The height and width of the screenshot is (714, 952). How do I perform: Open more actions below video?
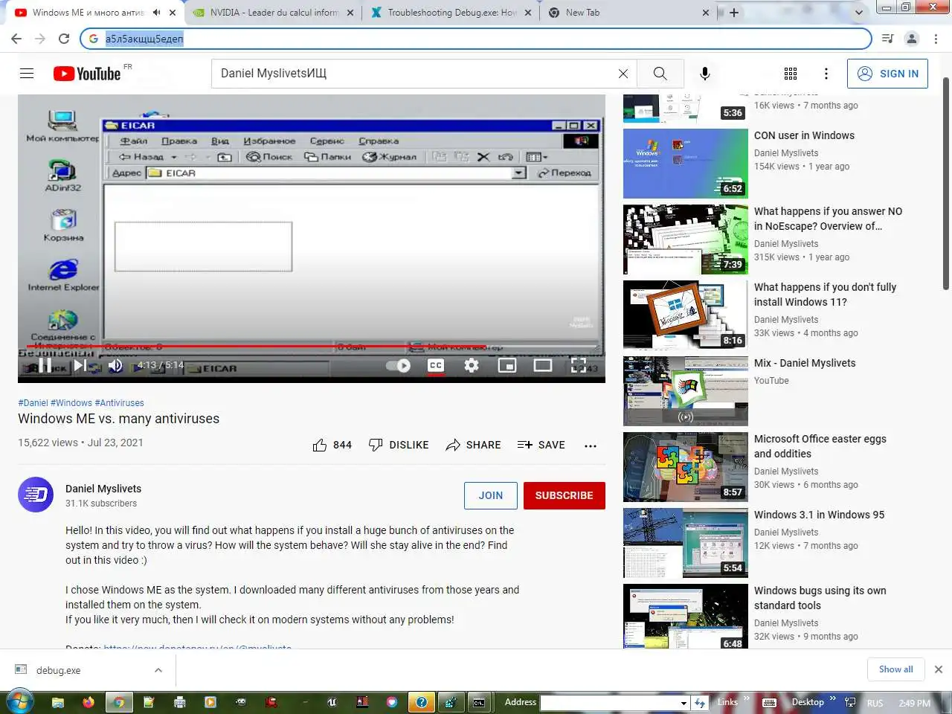coord(591,446)
